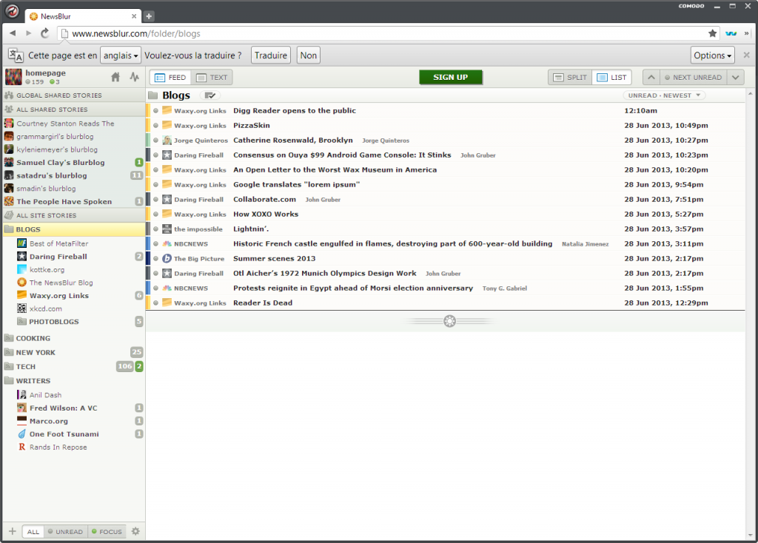Open the dashboard home icon
Viewport: 758px width, 543px height.
point(115,77)
